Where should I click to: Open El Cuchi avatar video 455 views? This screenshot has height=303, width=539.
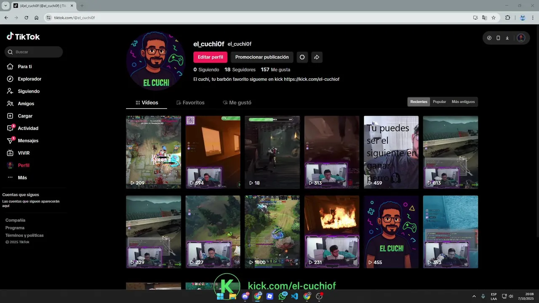[x=391, y=232]
